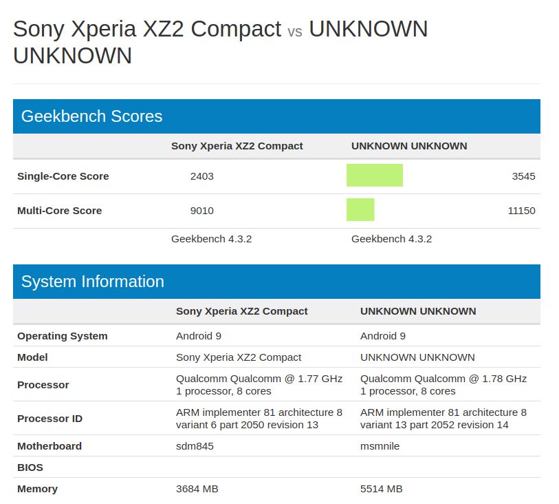Click the Operating System row label
Viewport: 559px width, 504px height.
point(63,336)
